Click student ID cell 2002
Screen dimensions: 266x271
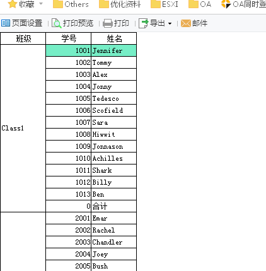point(69,230)
